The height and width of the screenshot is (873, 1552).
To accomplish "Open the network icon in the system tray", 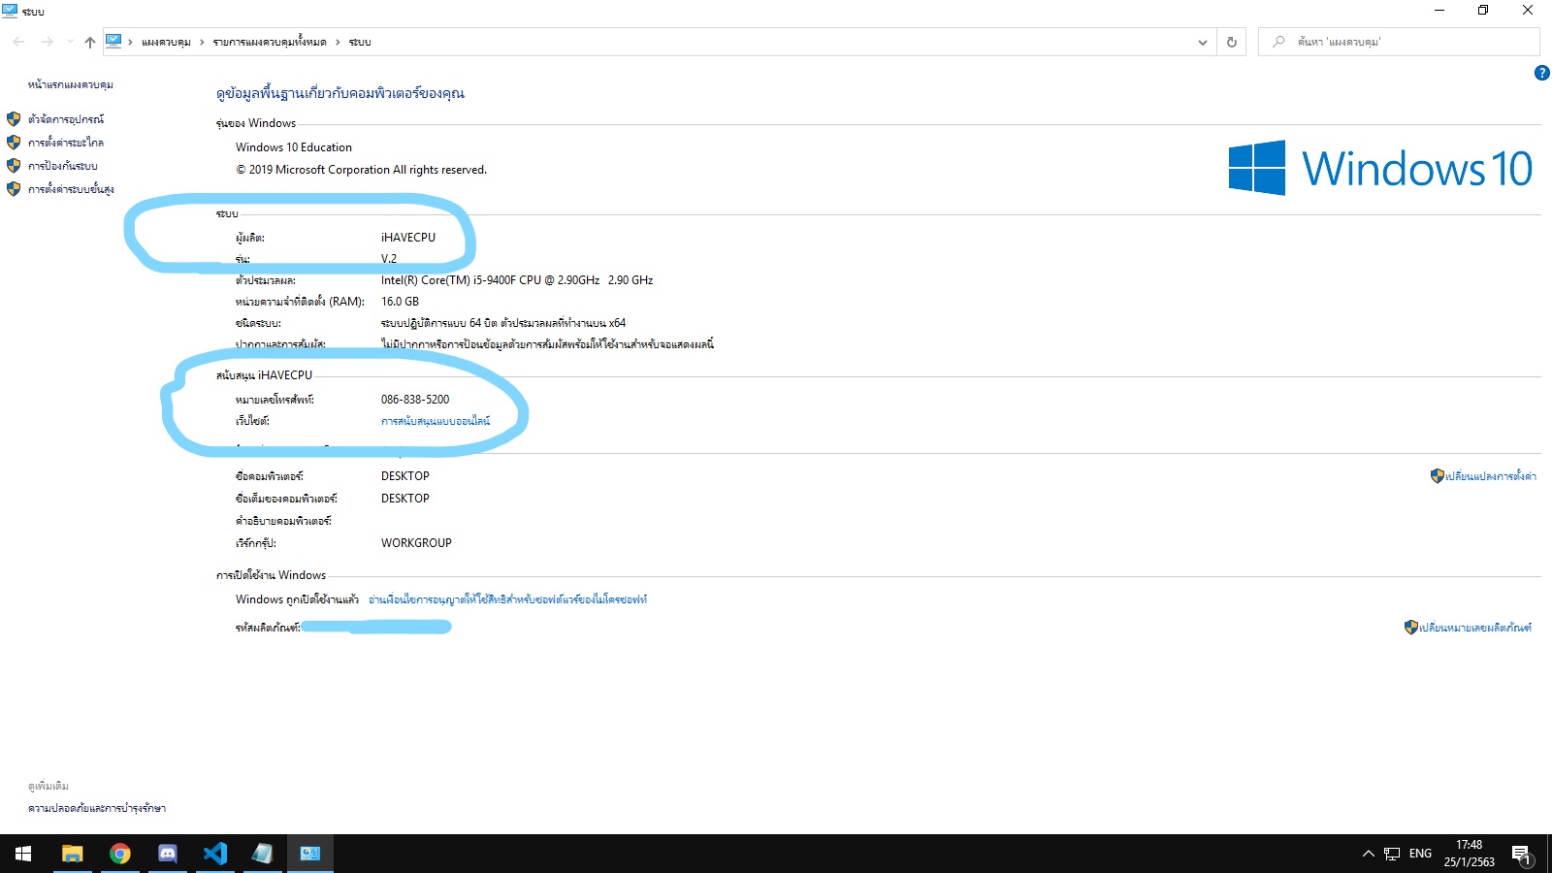I will [x=1392, y=854].
